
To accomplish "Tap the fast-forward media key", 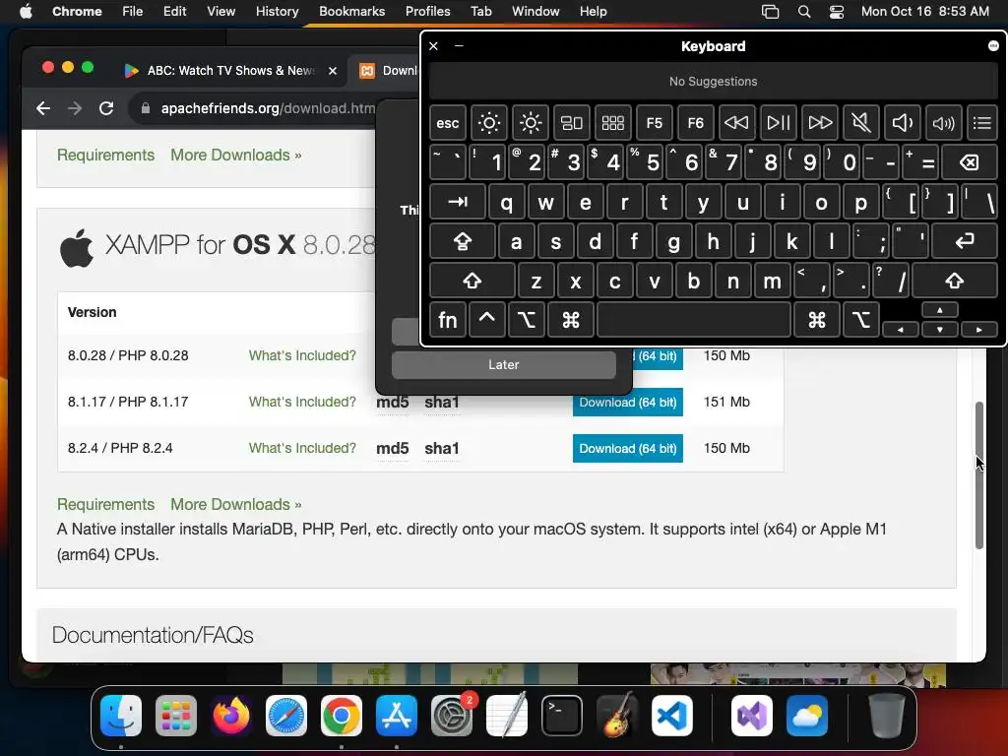I will point(820,123).
